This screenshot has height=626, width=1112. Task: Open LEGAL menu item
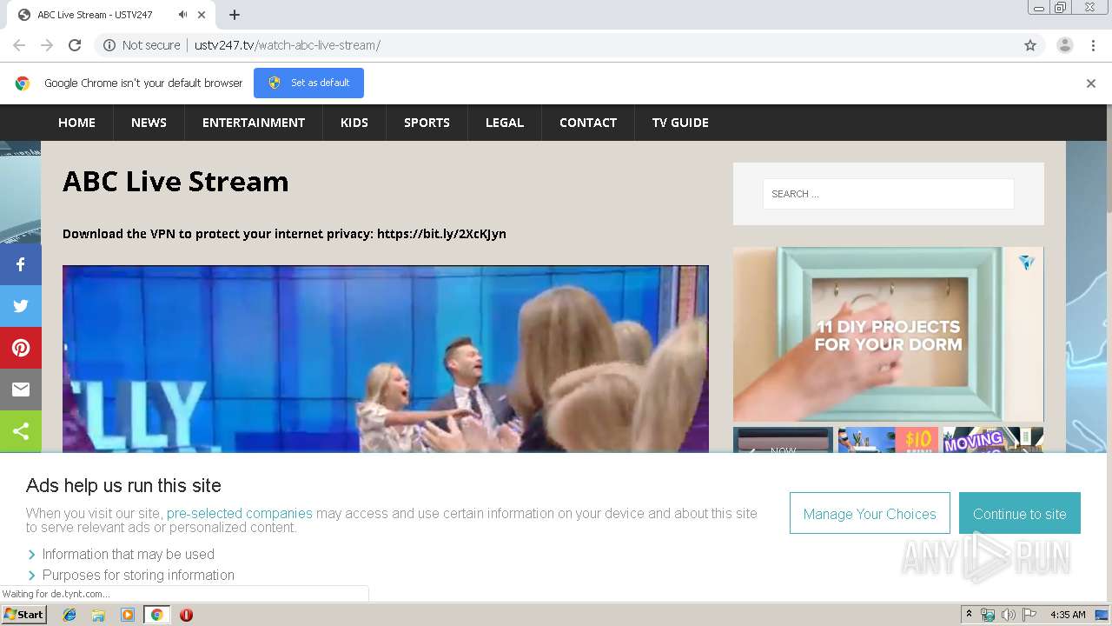coord(505,123)
